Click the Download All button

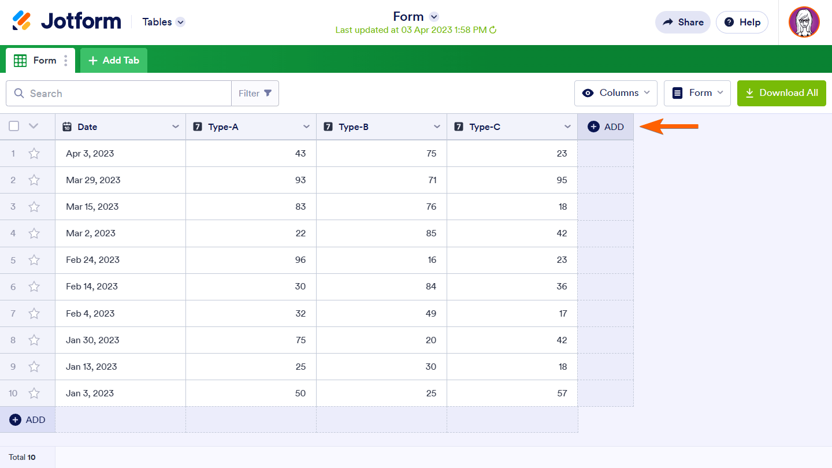[x=781, y=93]
